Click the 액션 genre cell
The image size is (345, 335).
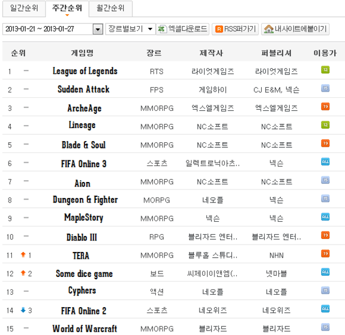click(157, 292)
